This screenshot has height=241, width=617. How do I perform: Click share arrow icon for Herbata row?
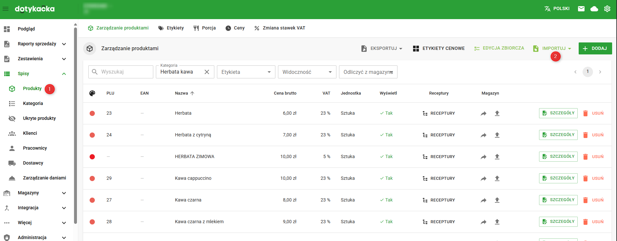pyautogui.click(x=484, y=113)
